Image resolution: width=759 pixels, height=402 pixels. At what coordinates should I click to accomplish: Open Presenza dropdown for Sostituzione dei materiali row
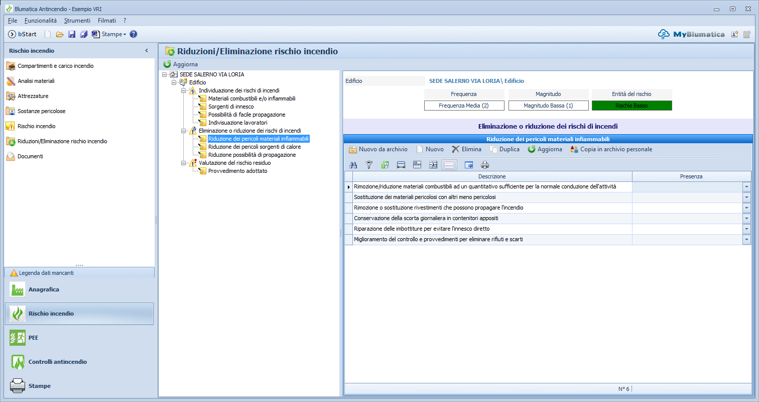coord(746,197)
